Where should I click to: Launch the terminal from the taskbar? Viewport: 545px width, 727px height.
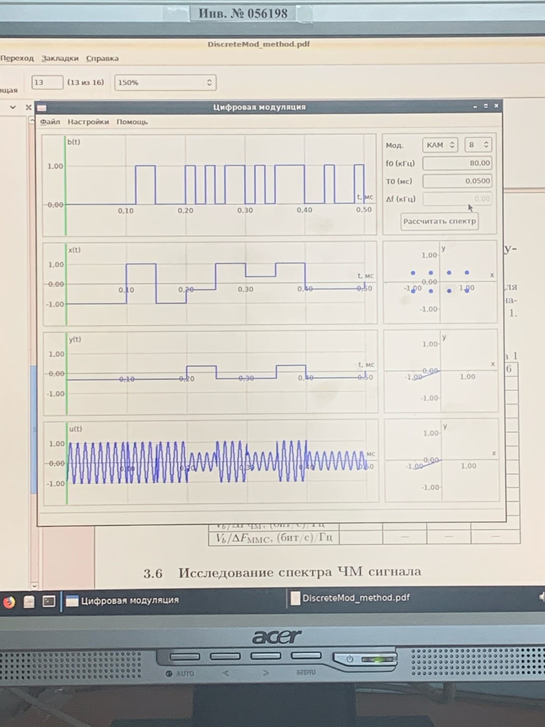(49, 601)
